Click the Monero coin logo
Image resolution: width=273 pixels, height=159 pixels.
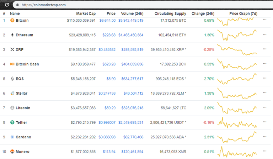point(12,152)
